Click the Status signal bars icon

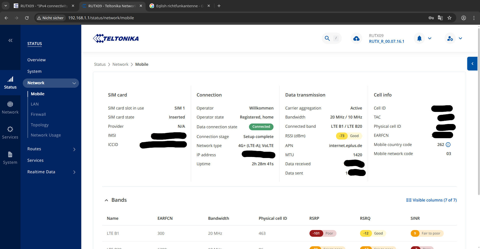click(x=10, y=79)
